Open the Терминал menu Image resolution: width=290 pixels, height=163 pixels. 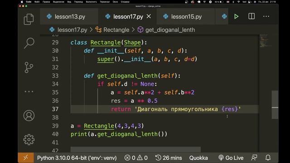pos(105,2)
